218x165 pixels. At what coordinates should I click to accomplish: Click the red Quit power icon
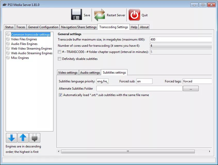[134, 15]
